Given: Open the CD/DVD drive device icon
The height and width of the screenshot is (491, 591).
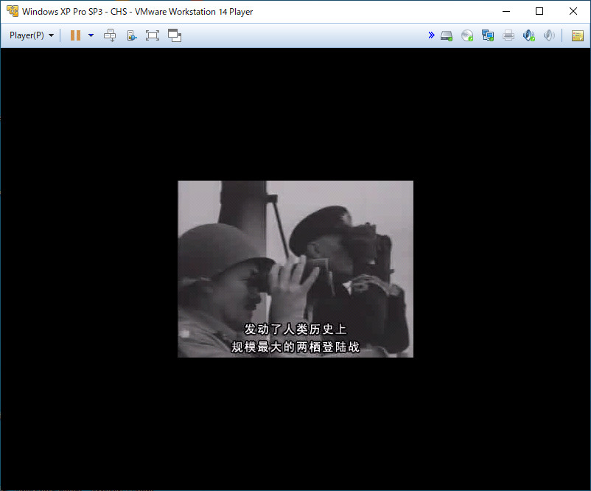Looking at the screenshot, I should coord(467,35).
